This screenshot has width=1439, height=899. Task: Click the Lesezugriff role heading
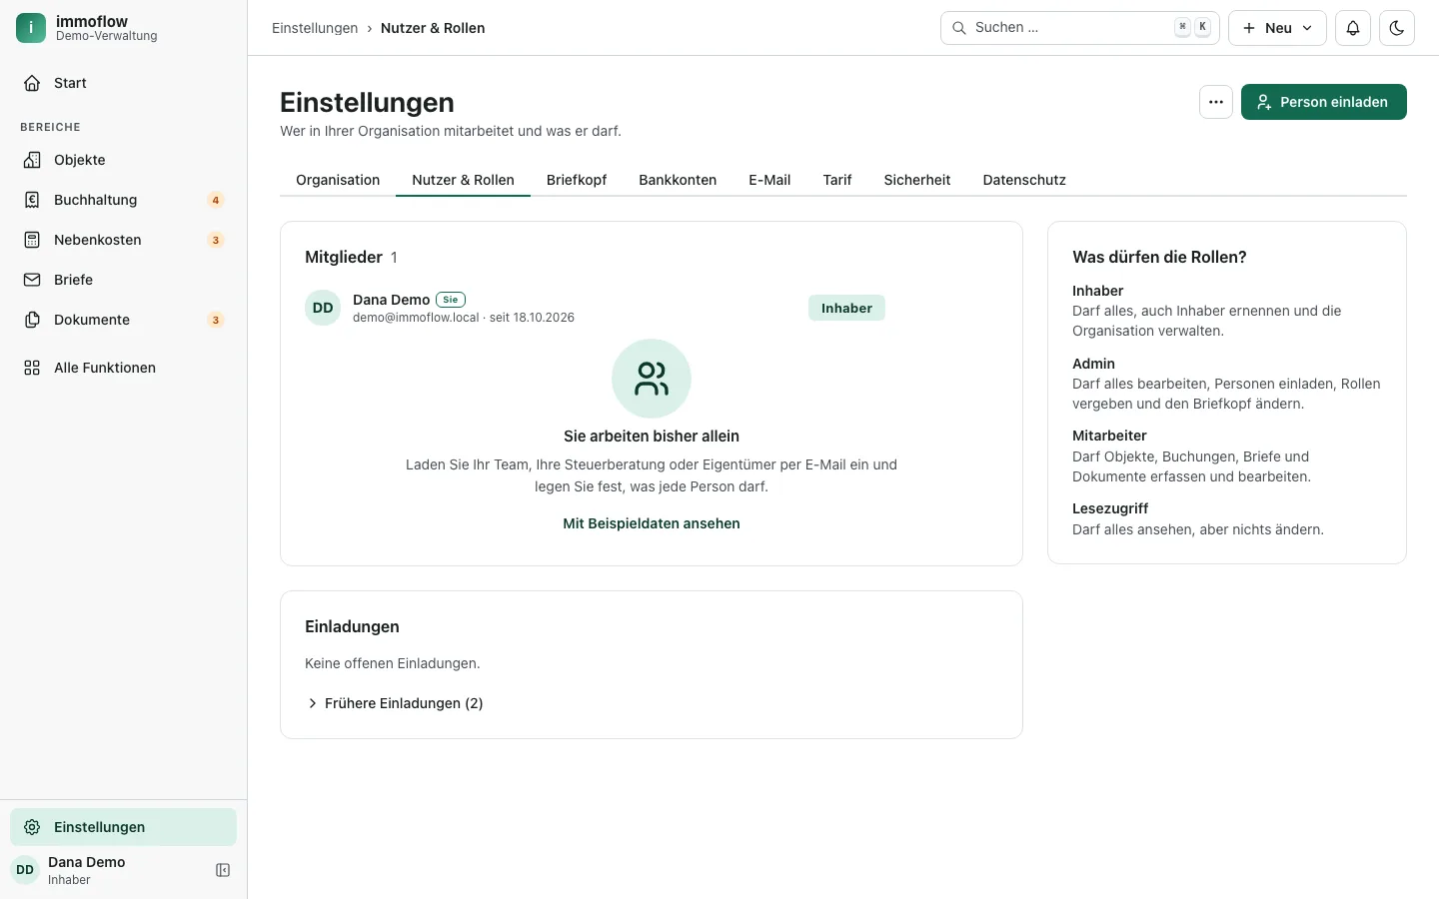1110,508
